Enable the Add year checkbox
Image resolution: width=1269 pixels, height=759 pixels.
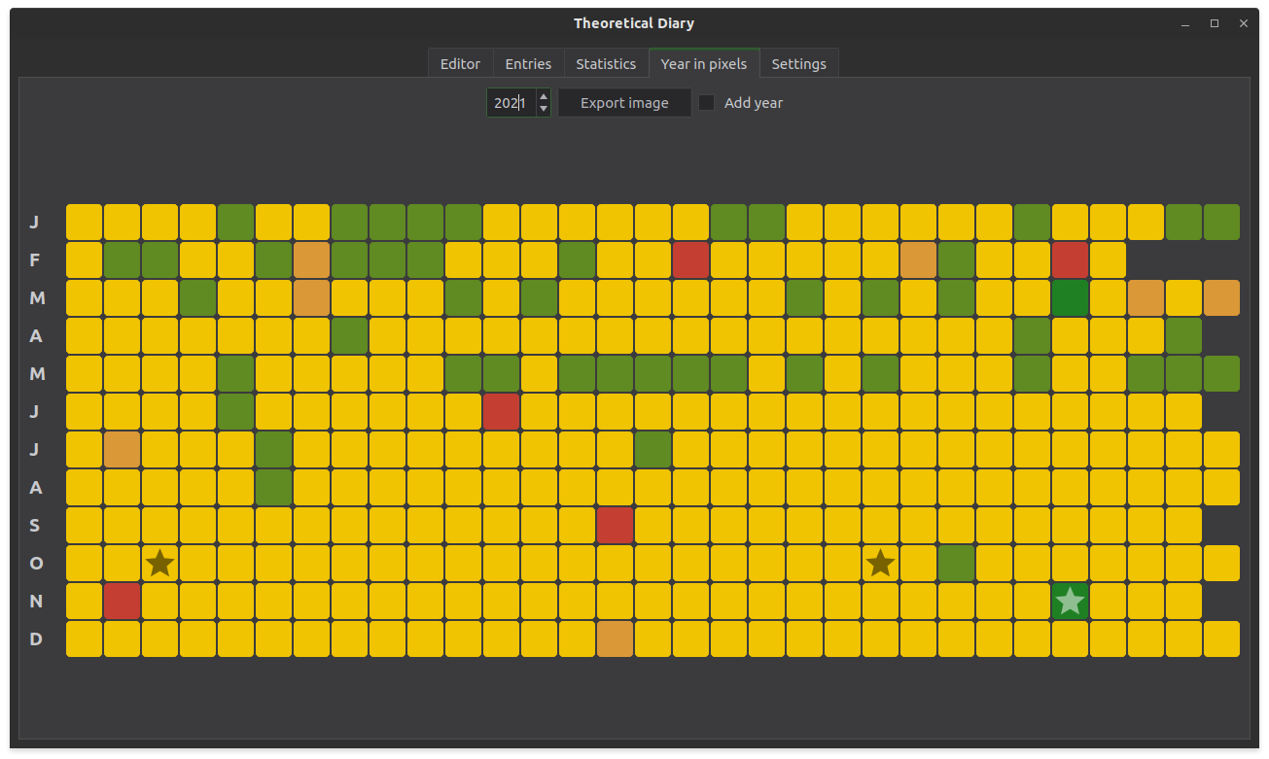(707, 103)
